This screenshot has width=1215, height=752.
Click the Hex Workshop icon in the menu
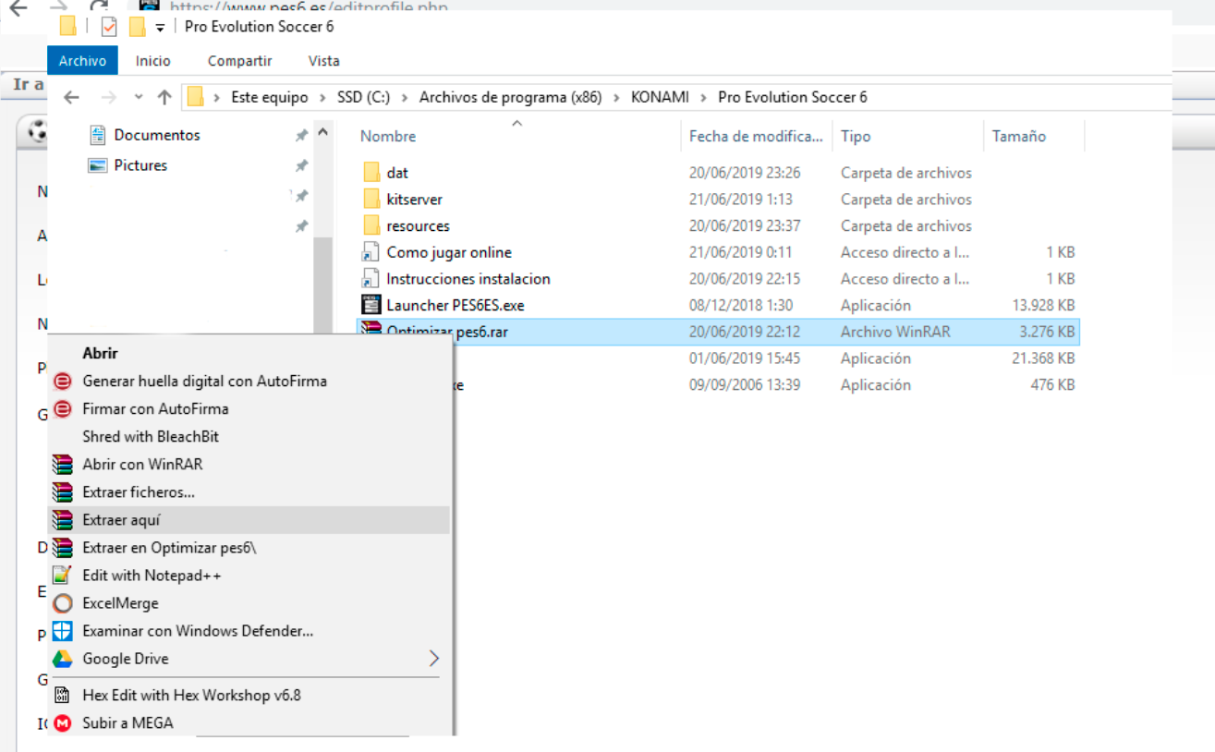63,695
